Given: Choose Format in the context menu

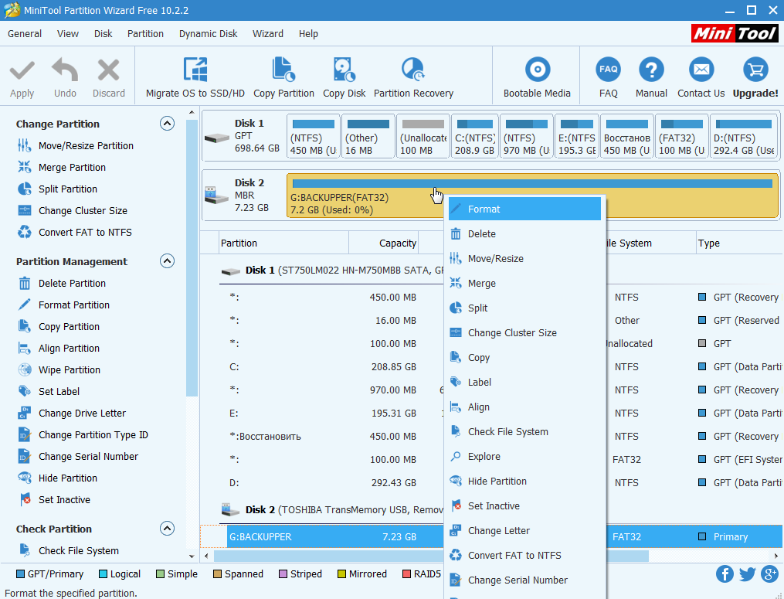Looking at the screenshot, I should [x=484, y=209].
